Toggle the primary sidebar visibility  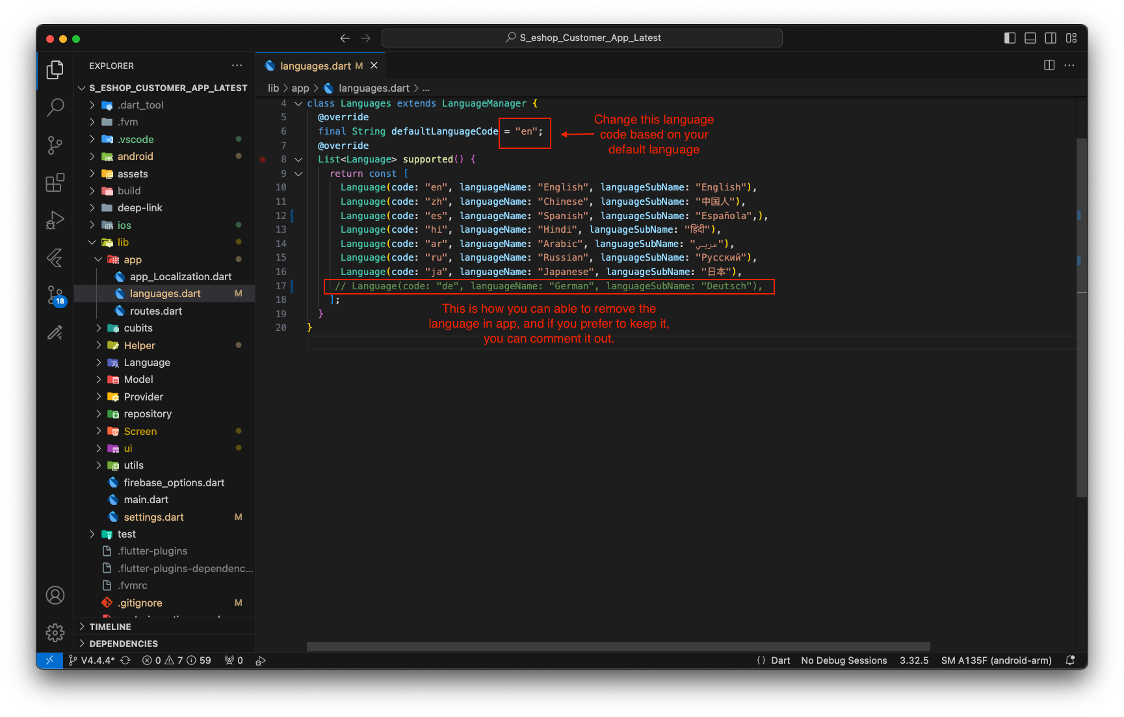(1010, 38)
